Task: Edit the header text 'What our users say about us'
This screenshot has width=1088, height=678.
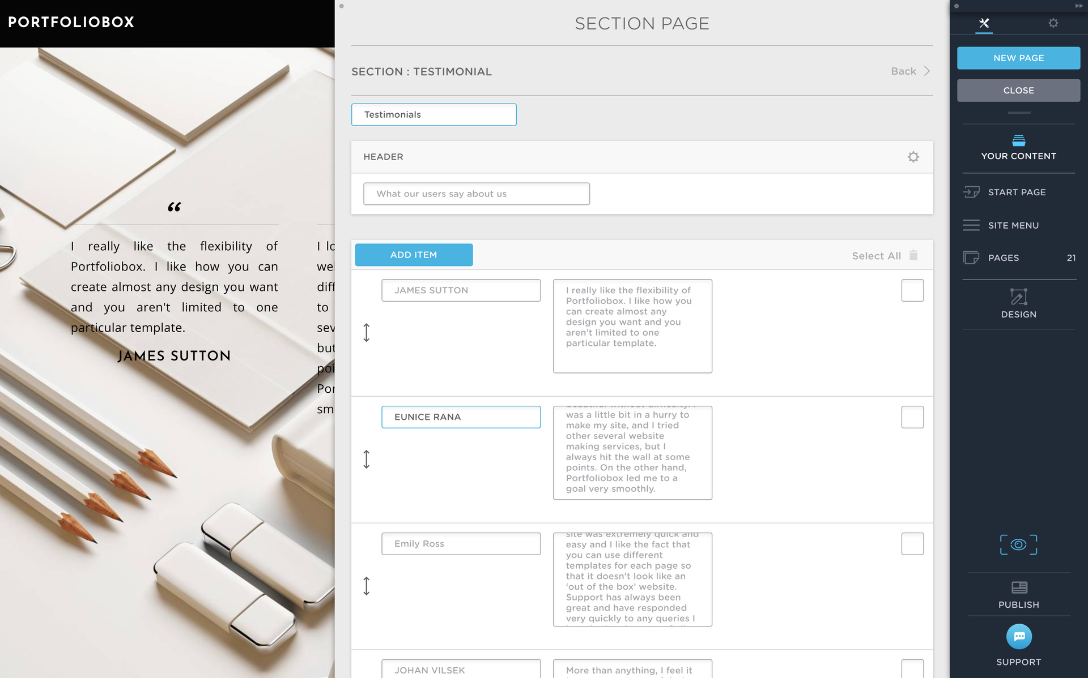Action: [x=476, y=194]
